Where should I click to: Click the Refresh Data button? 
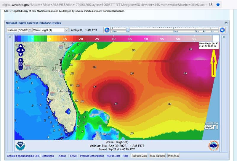pyautogui.click(x=139, y=156)
